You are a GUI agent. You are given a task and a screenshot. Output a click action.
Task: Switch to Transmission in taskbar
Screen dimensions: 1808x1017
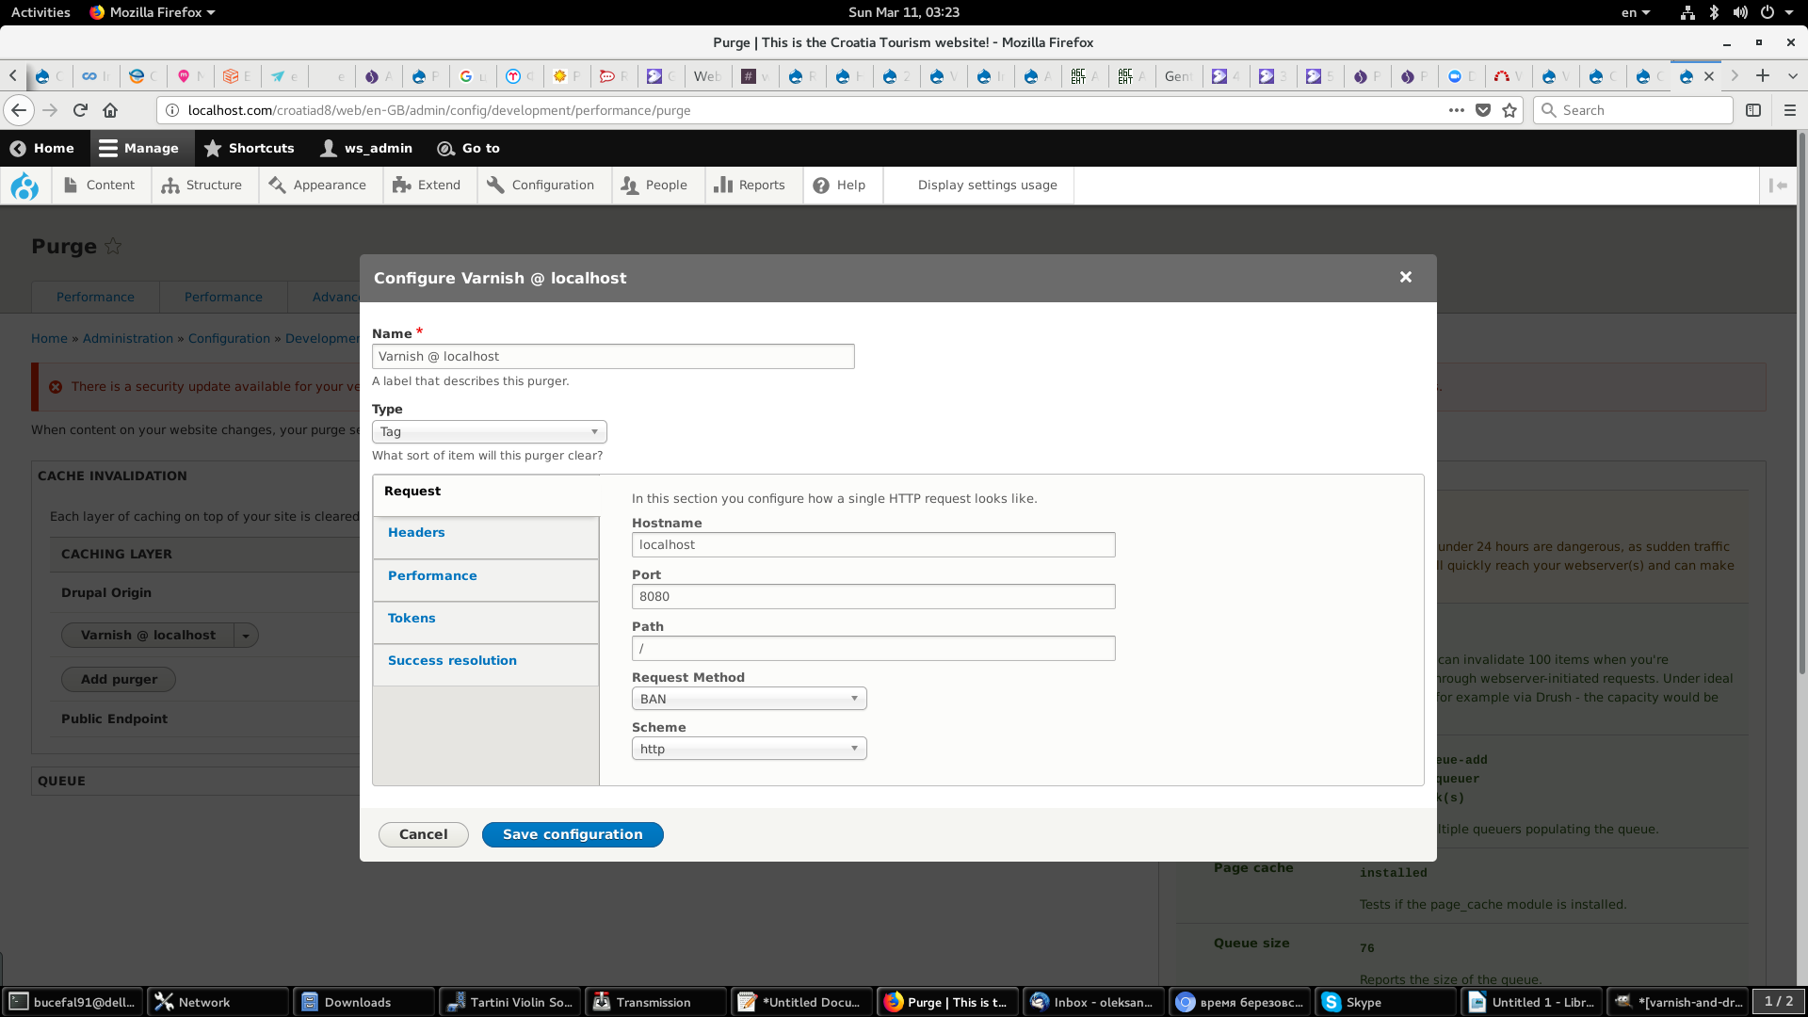pos(656,1002)
